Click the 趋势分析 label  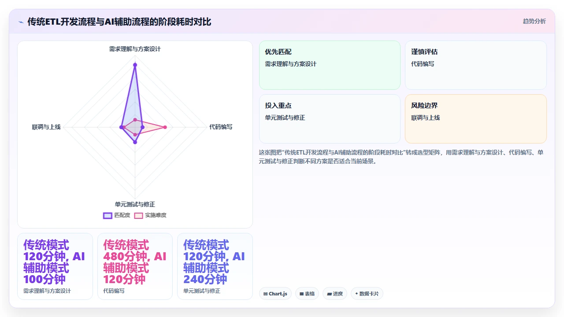click(x=534, y=21)
